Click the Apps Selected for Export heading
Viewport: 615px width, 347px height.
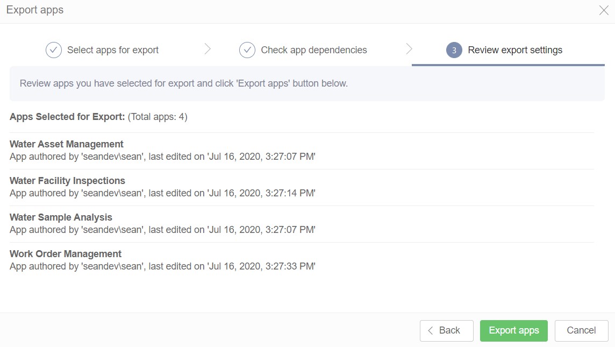(67, 117)
